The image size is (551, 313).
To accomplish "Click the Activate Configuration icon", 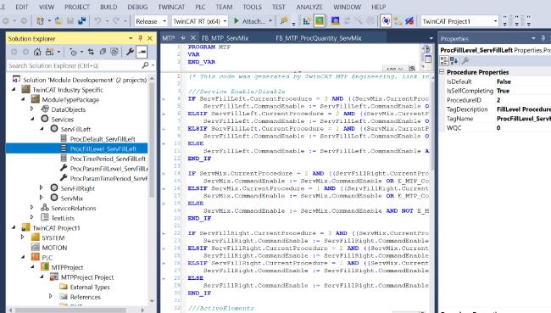I will (306, 21).
